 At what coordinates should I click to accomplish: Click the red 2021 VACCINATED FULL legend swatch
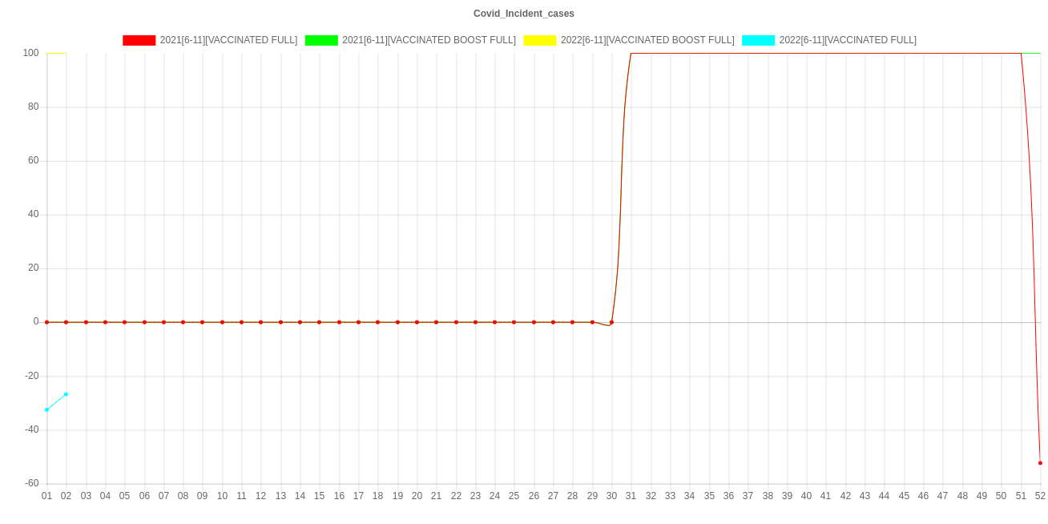(x=139, y=40)
